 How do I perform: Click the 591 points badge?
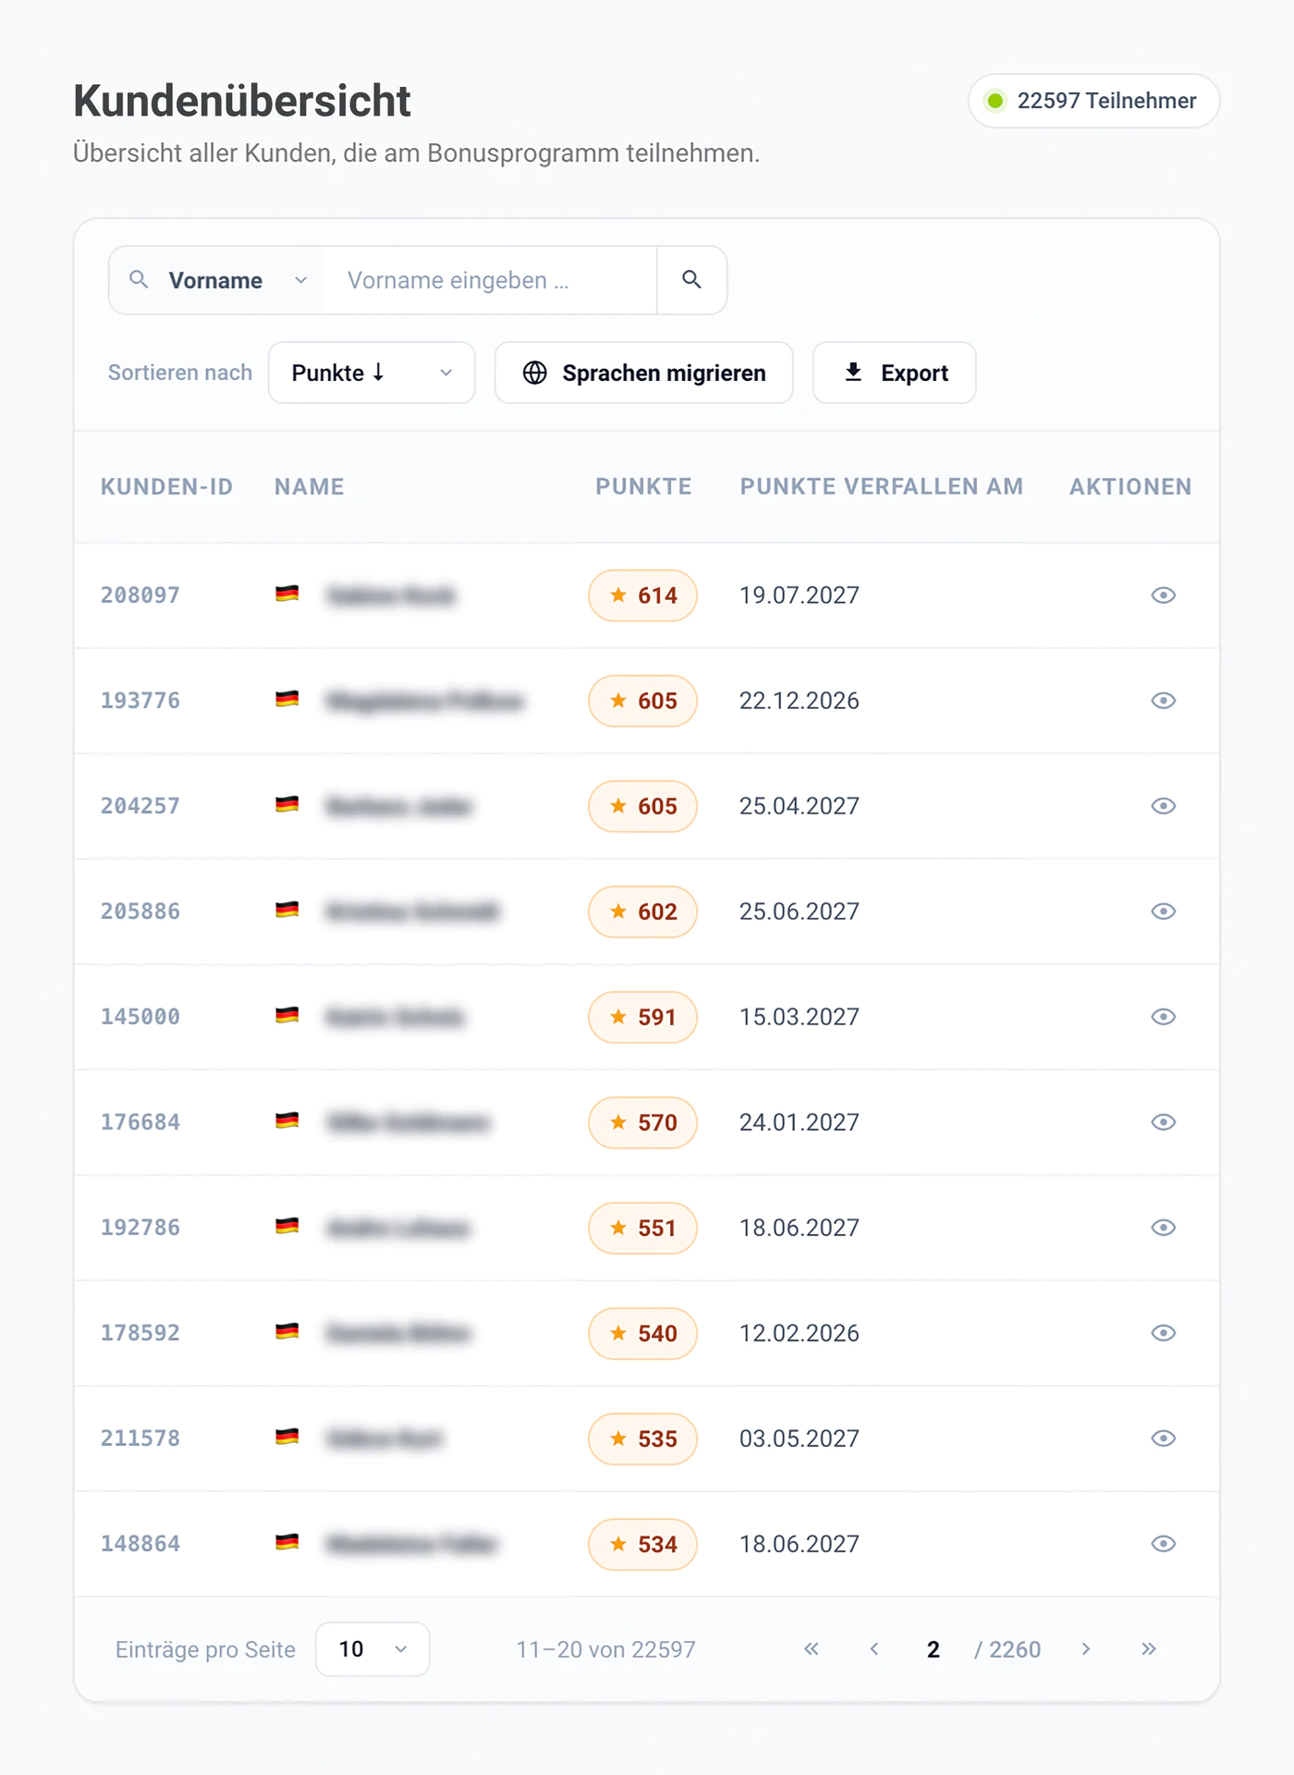(x=642, y=1017)
